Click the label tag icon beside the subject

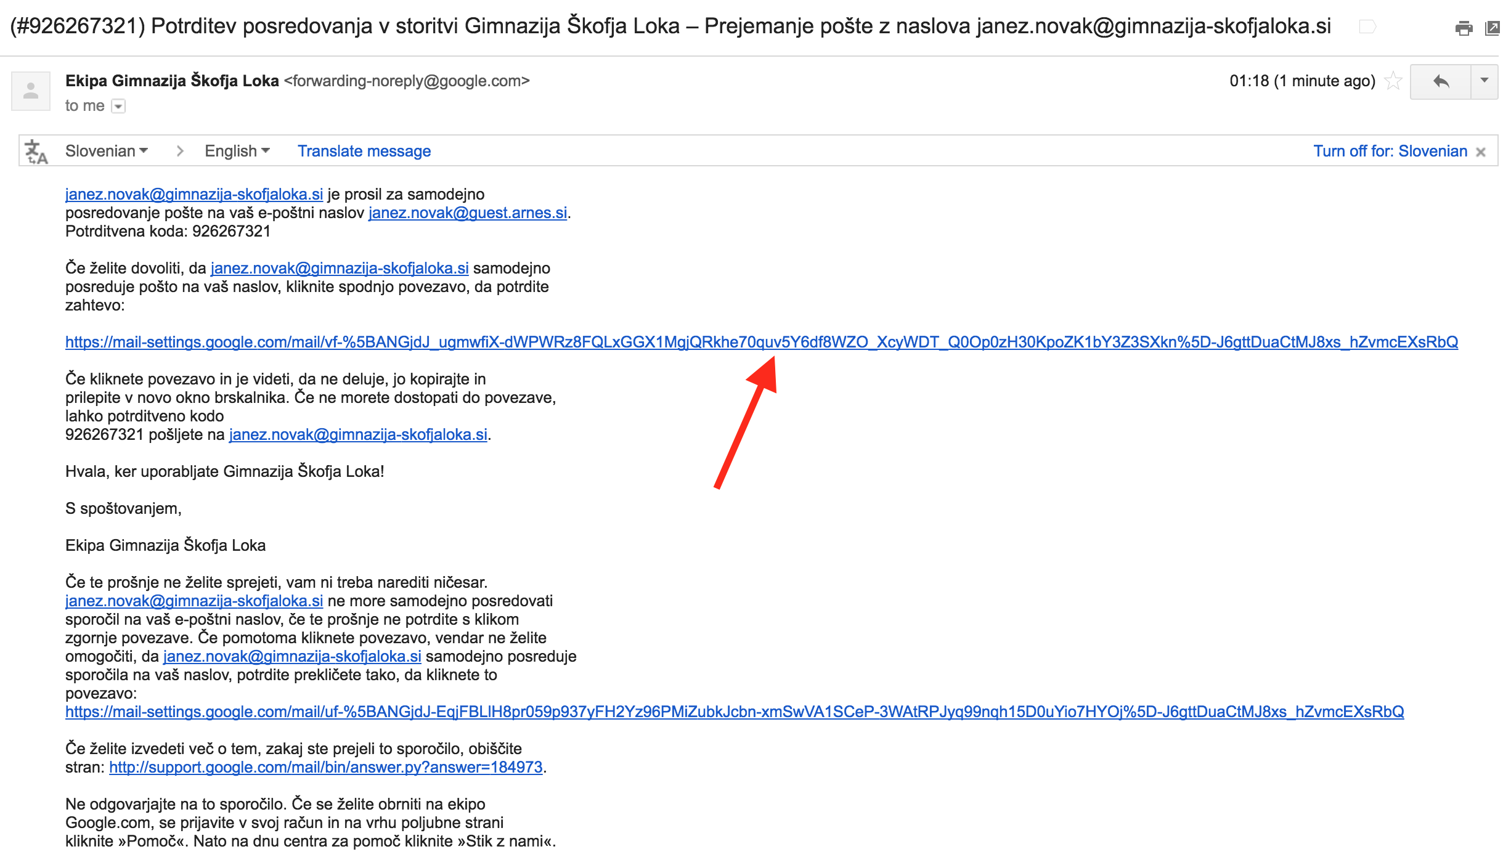coord(1367,26)
